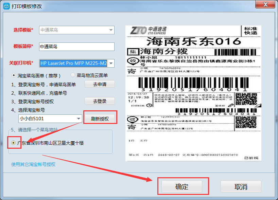This screenshot has height=200, width=278.
Task: Click the 刷新授权 button
Action: point(100,119)
